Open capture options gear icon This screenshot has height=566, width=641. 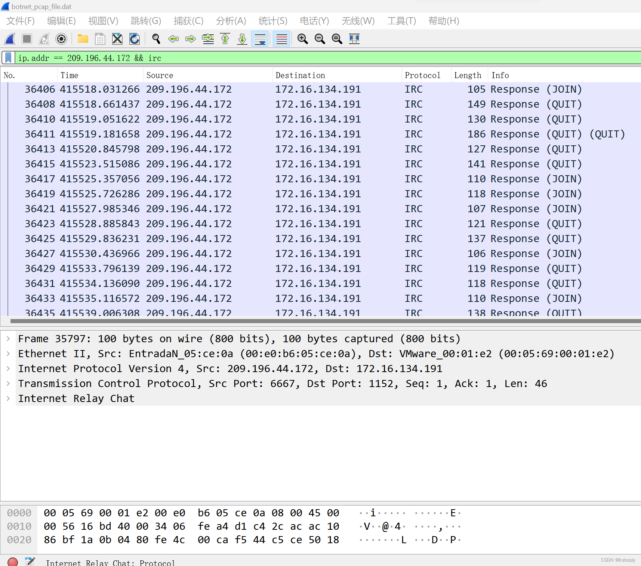(x=61, y=39)
